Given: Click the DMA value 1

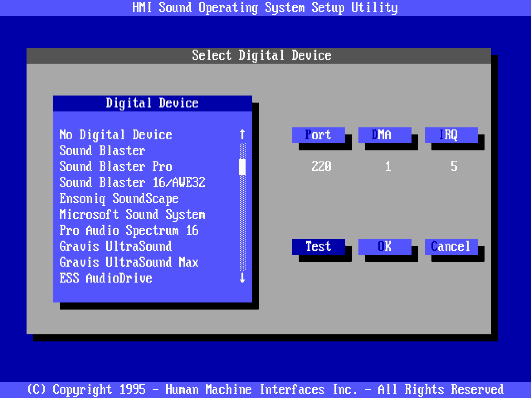Looking at the screenshot, I should click(388, 167).
